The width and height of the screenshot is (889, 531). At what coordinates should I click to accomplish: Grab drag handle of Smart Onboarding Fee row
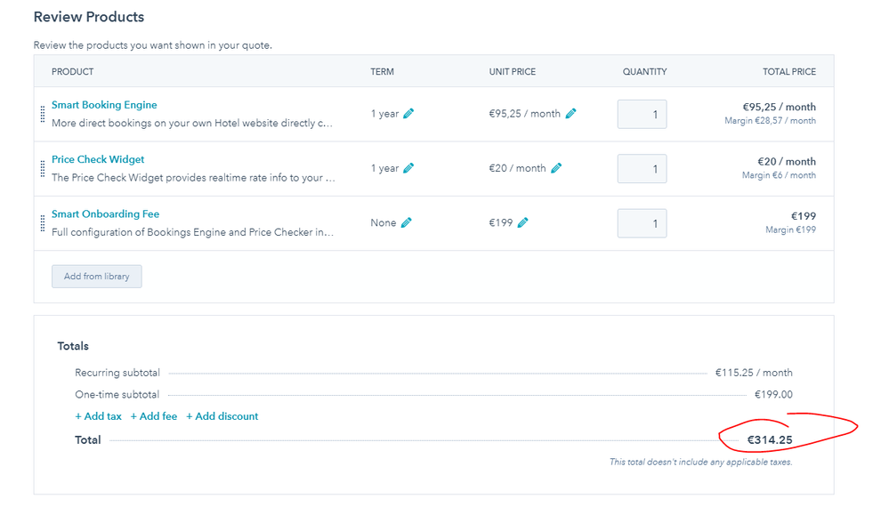[43, 223]
